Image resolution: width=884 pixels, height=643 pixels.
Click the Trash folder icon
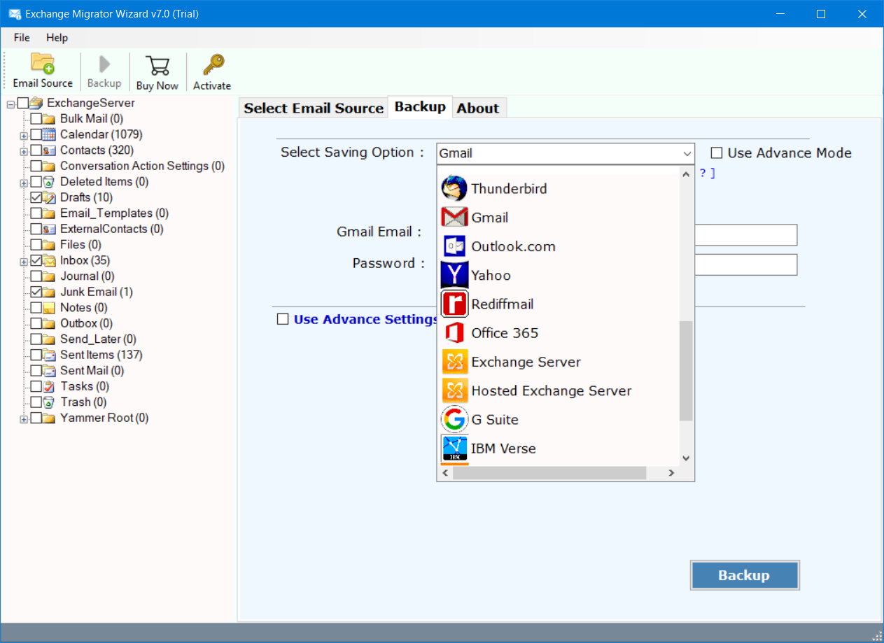point(49,402)
